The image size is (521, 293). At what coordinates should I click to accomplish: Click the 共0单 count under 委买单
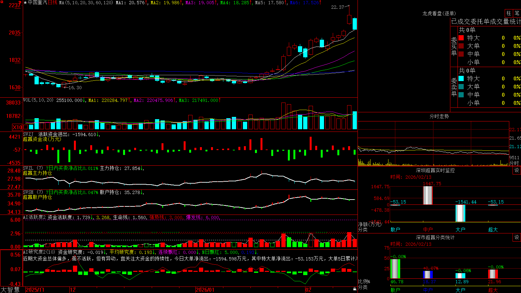pyautogui.click(x=467, y=30)
